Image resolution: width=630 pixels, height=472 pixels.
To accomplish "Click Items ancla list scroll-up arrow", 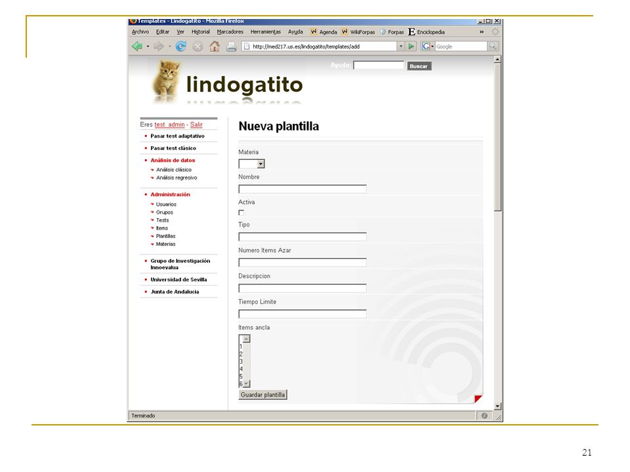I will tap(246, 339).
